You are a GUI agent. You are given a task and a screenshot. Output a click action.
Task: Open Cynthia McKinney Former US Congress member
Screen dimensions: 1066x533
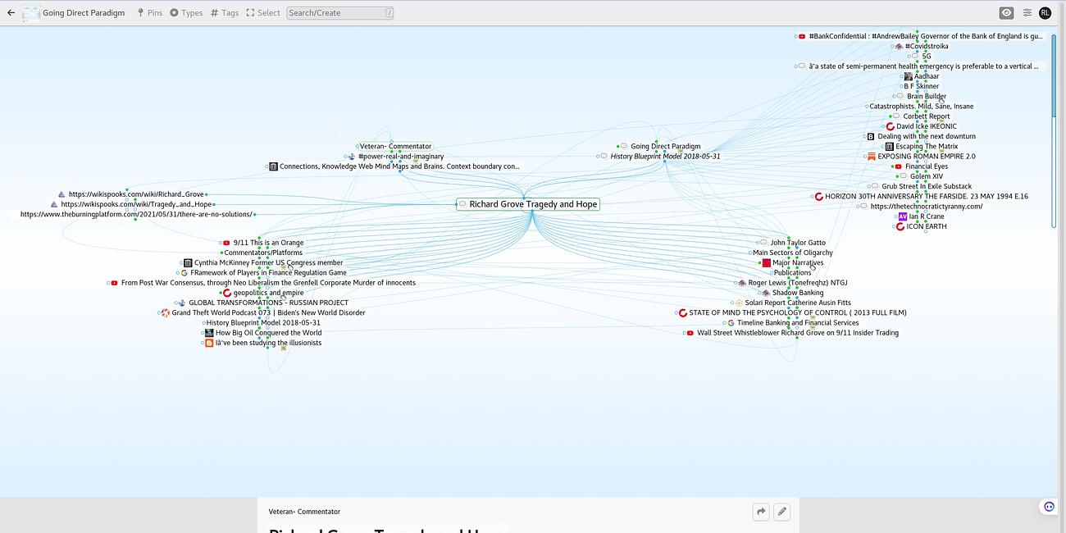(268, 263)
